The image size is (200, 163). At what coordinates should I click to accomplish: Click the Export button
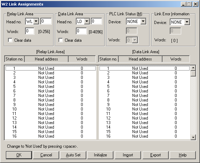point(155,155)
